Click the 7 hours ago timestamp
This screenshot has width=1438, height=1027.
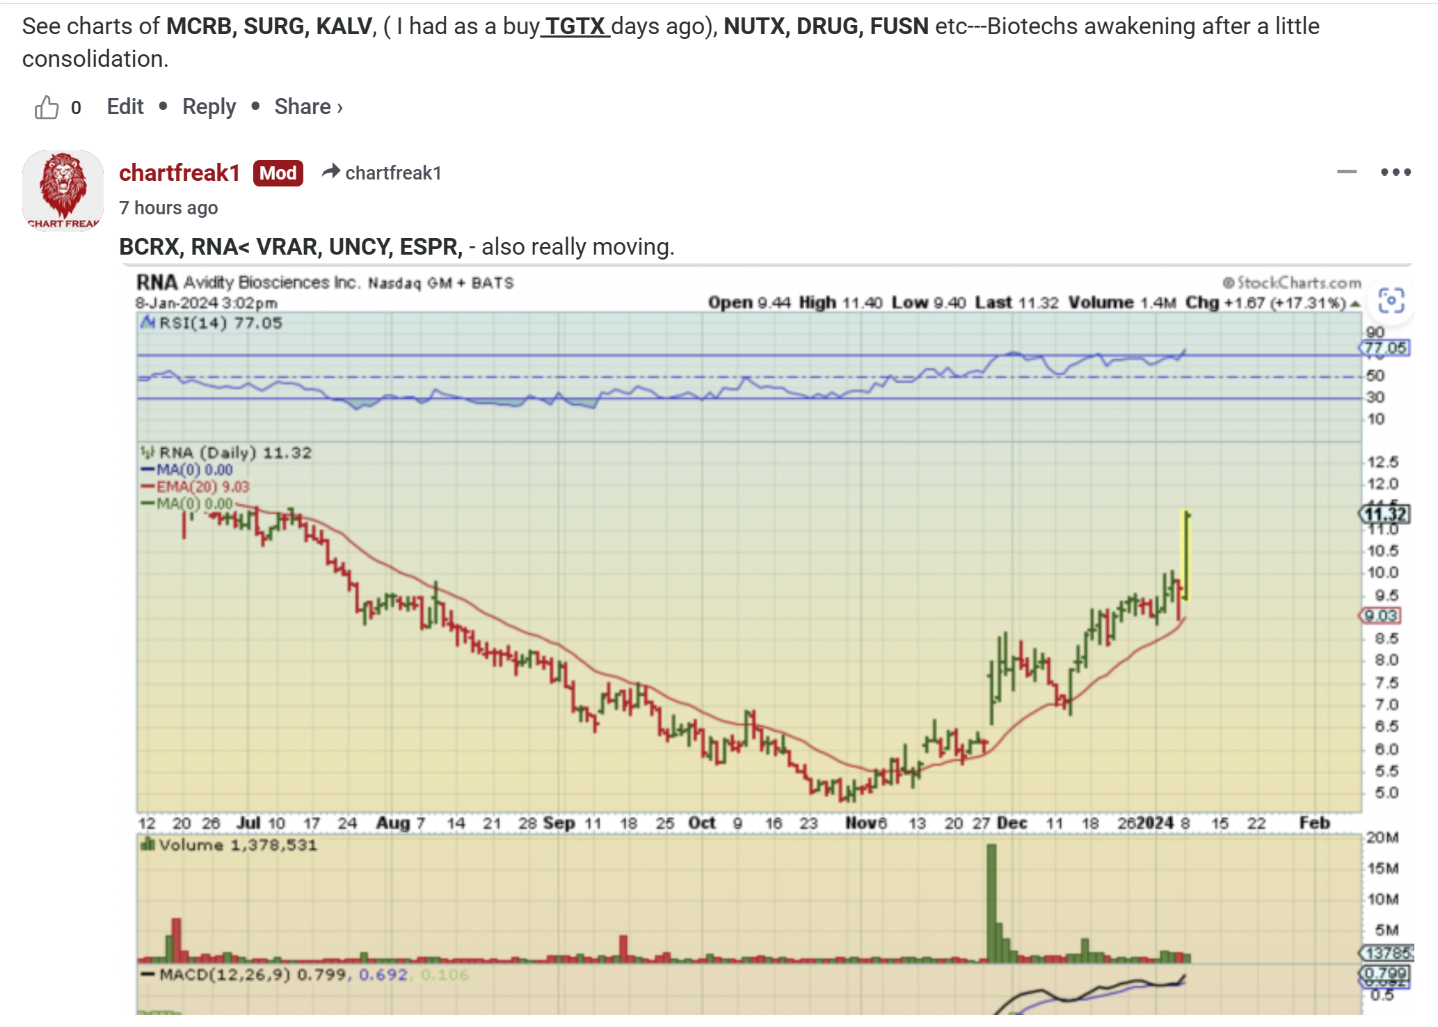coord(168,208)
